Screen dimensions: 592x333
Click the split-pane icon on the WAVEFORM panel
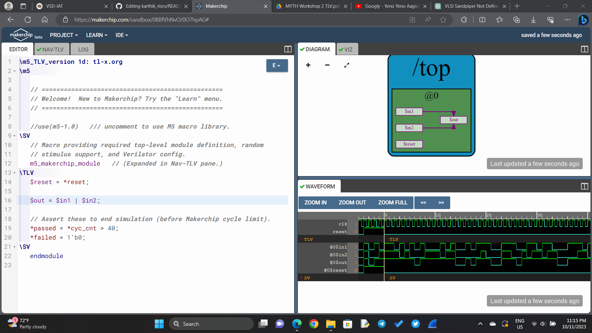click(x=584, y=186)
